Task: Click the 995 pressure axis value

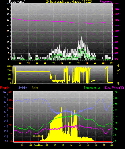Action: [116, 37]
